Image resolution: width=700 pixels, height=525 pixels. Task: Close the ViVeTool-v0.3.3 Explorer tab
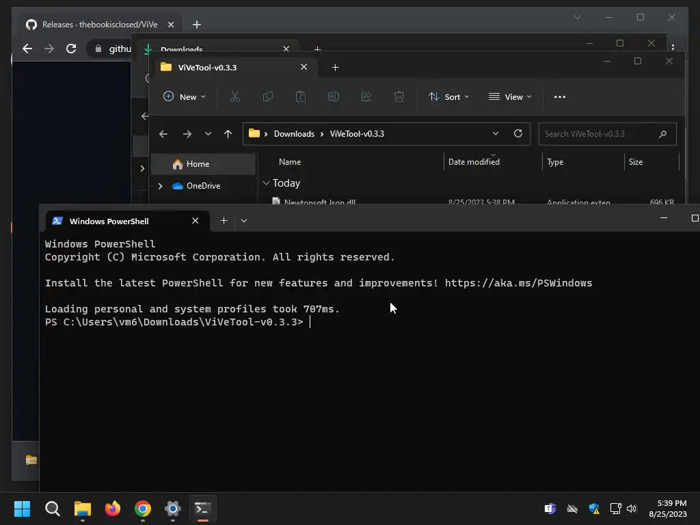[304, 67]
